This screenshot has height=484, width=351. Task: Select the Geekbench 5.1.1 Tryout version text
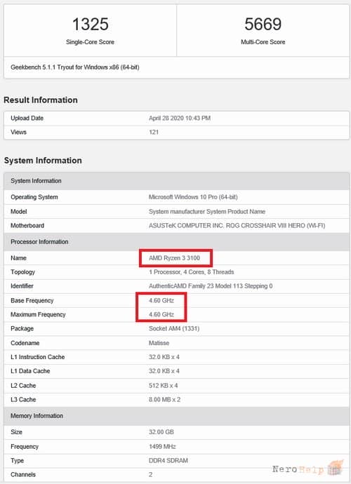click(x=75, y=67)
